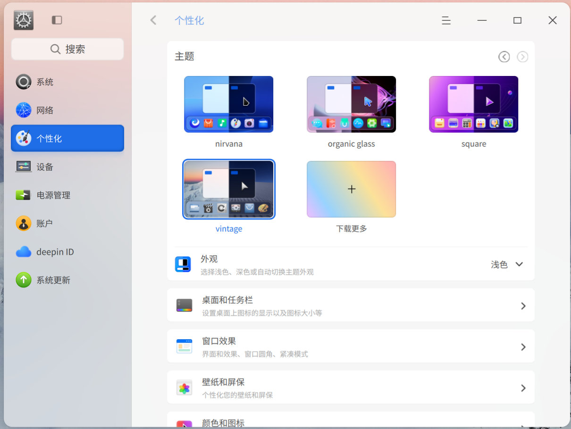Click 下载更多 to get more themes
The width and height of the screenshot is (571, 429).
pyautogui.click(x=351, y=189)
